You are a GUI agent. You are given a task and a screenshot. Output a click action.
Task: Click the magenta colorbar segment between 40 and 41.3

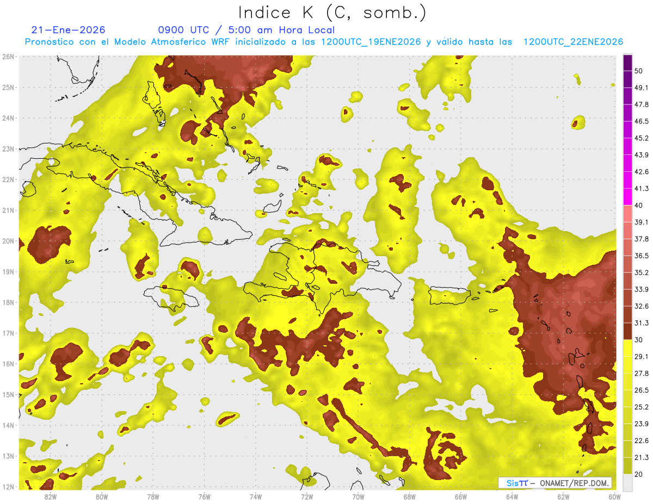coord(627,197)
